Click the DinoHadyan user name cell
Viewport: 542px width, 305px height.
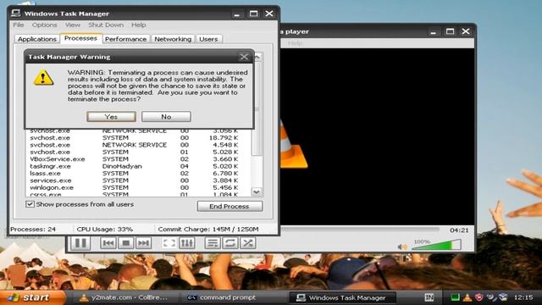pos(122,166)
